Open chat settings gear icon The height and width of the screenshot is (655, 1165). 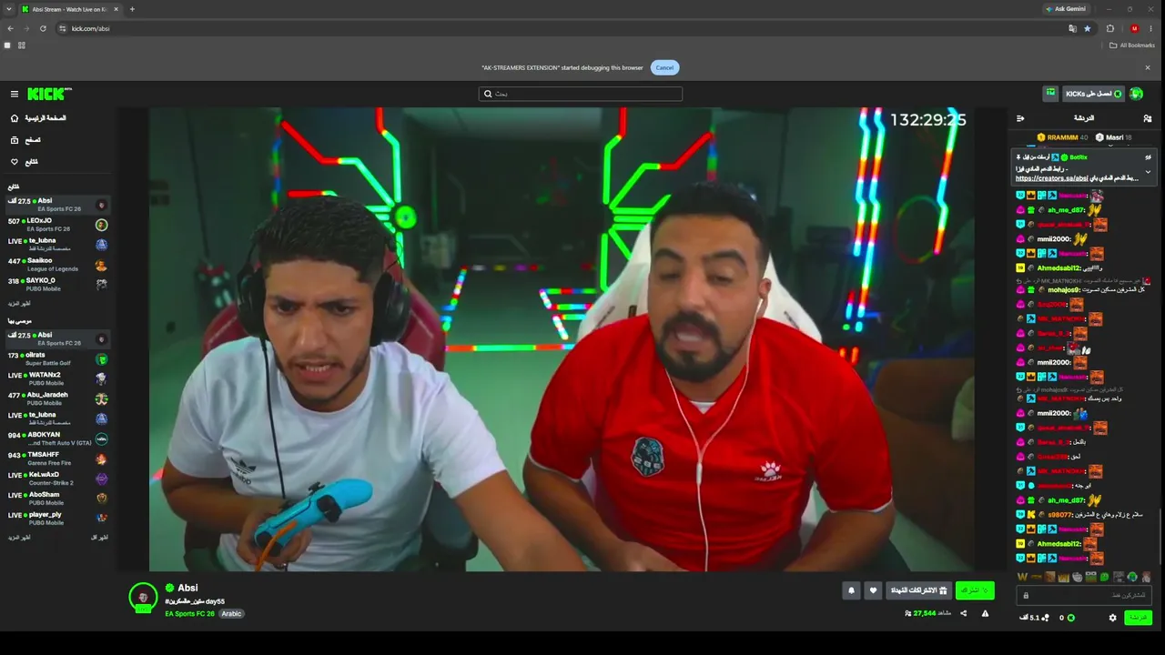coord(1112,618)
